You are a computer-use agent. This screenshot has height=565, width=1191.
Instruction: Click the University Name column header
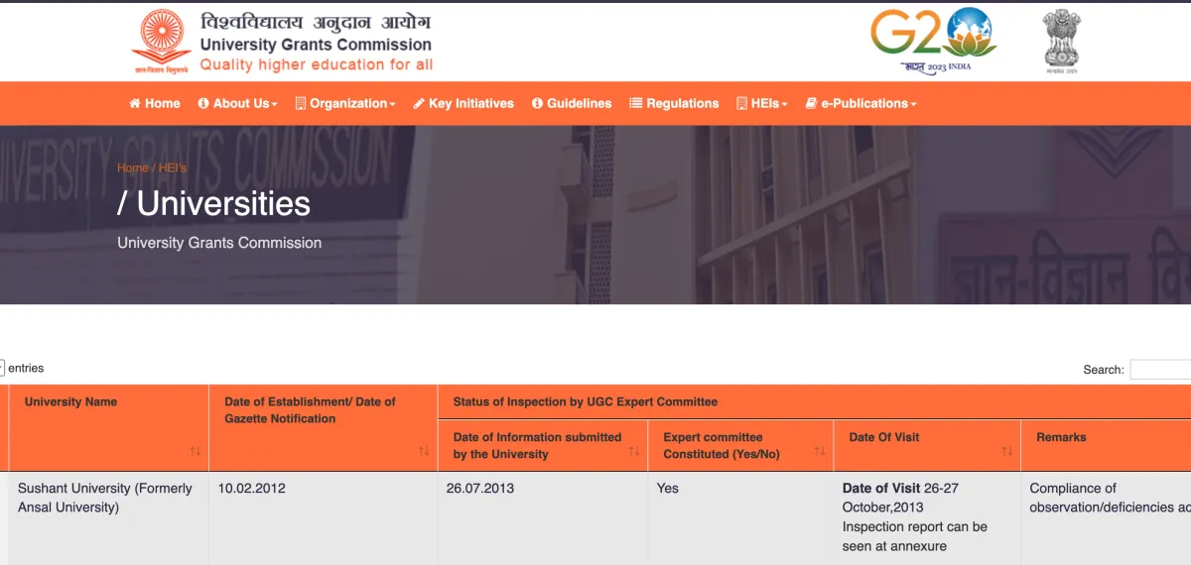tap(109, 428)
